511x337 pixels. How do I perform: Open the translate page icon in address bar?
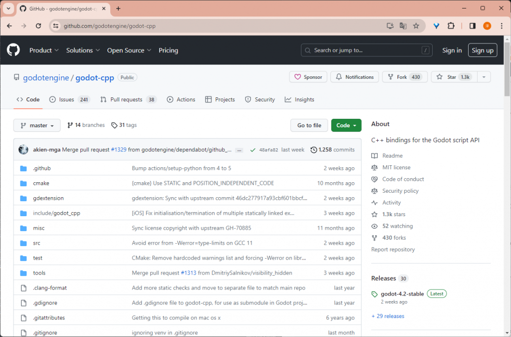coord(403,26)
